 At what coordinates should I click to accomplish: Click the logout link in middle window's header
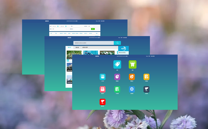point(125,38)
